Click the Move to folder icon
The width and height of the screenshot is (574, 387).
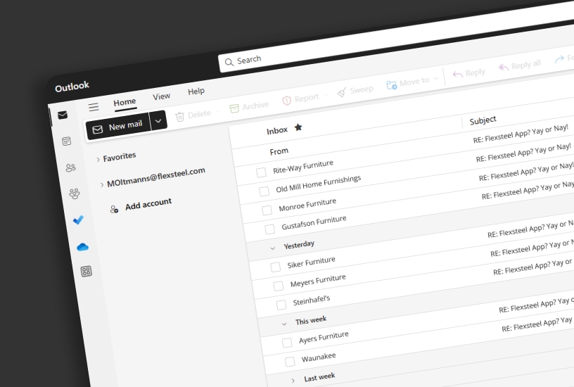click(392, 85)
